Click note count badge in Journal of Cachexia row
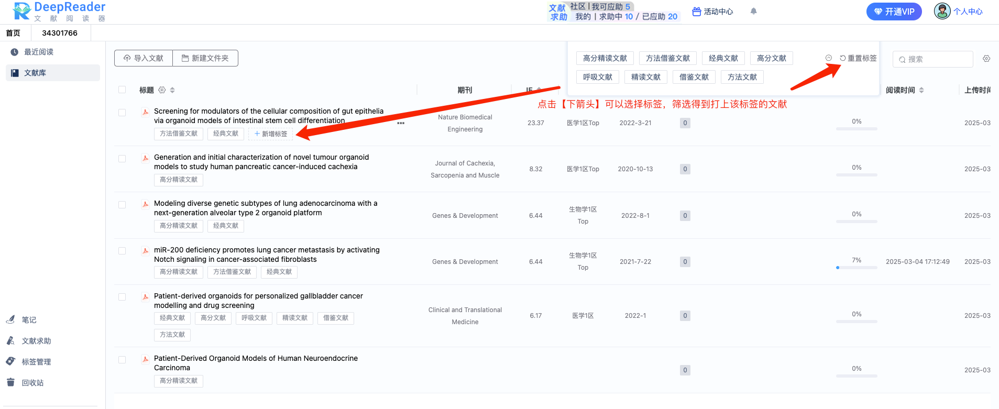The width and height of the screenshot is (999, 409). [x=685, y=169]
